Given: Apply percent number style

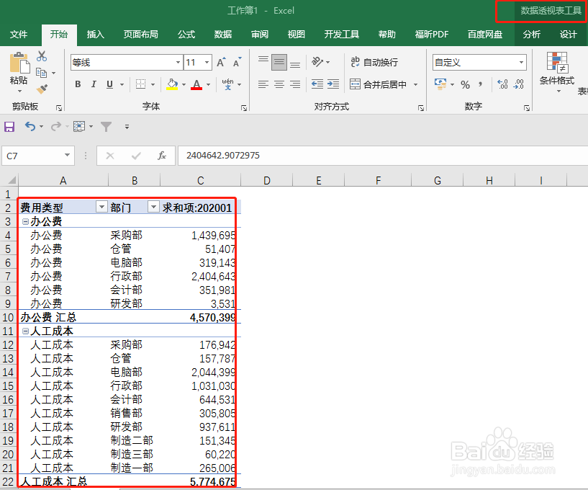Looking at the screenshot, I should (x=465, y=85).
